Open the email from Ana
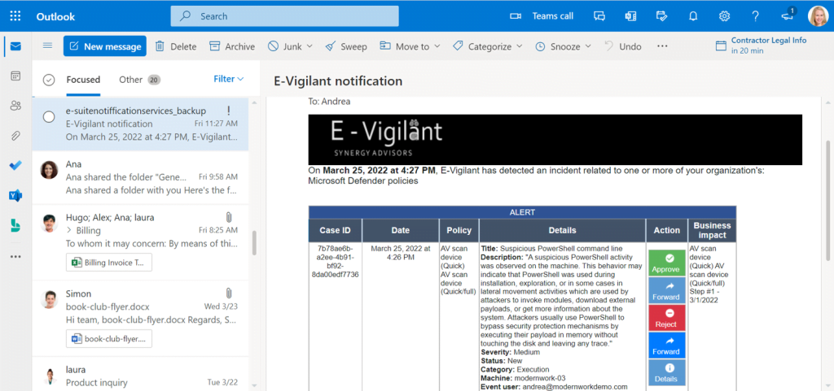Screen dimensions: 834x391 (x=140, y=177)
